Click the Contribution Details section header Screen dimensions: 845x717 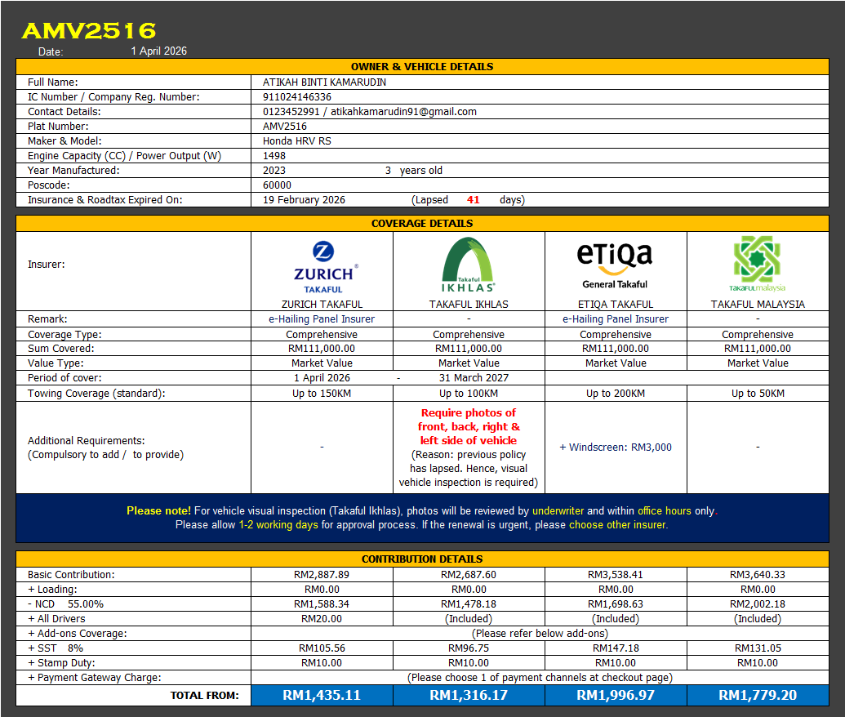[422, 559]
